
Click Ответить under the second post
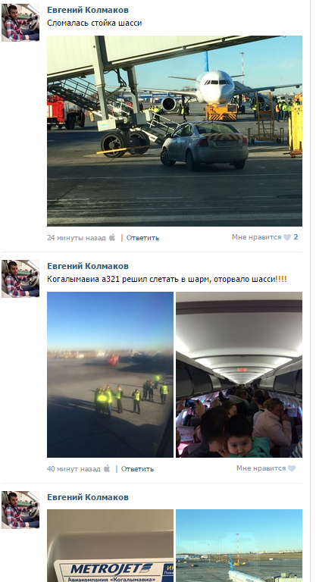pyautogui.click(x=137, y=468)
